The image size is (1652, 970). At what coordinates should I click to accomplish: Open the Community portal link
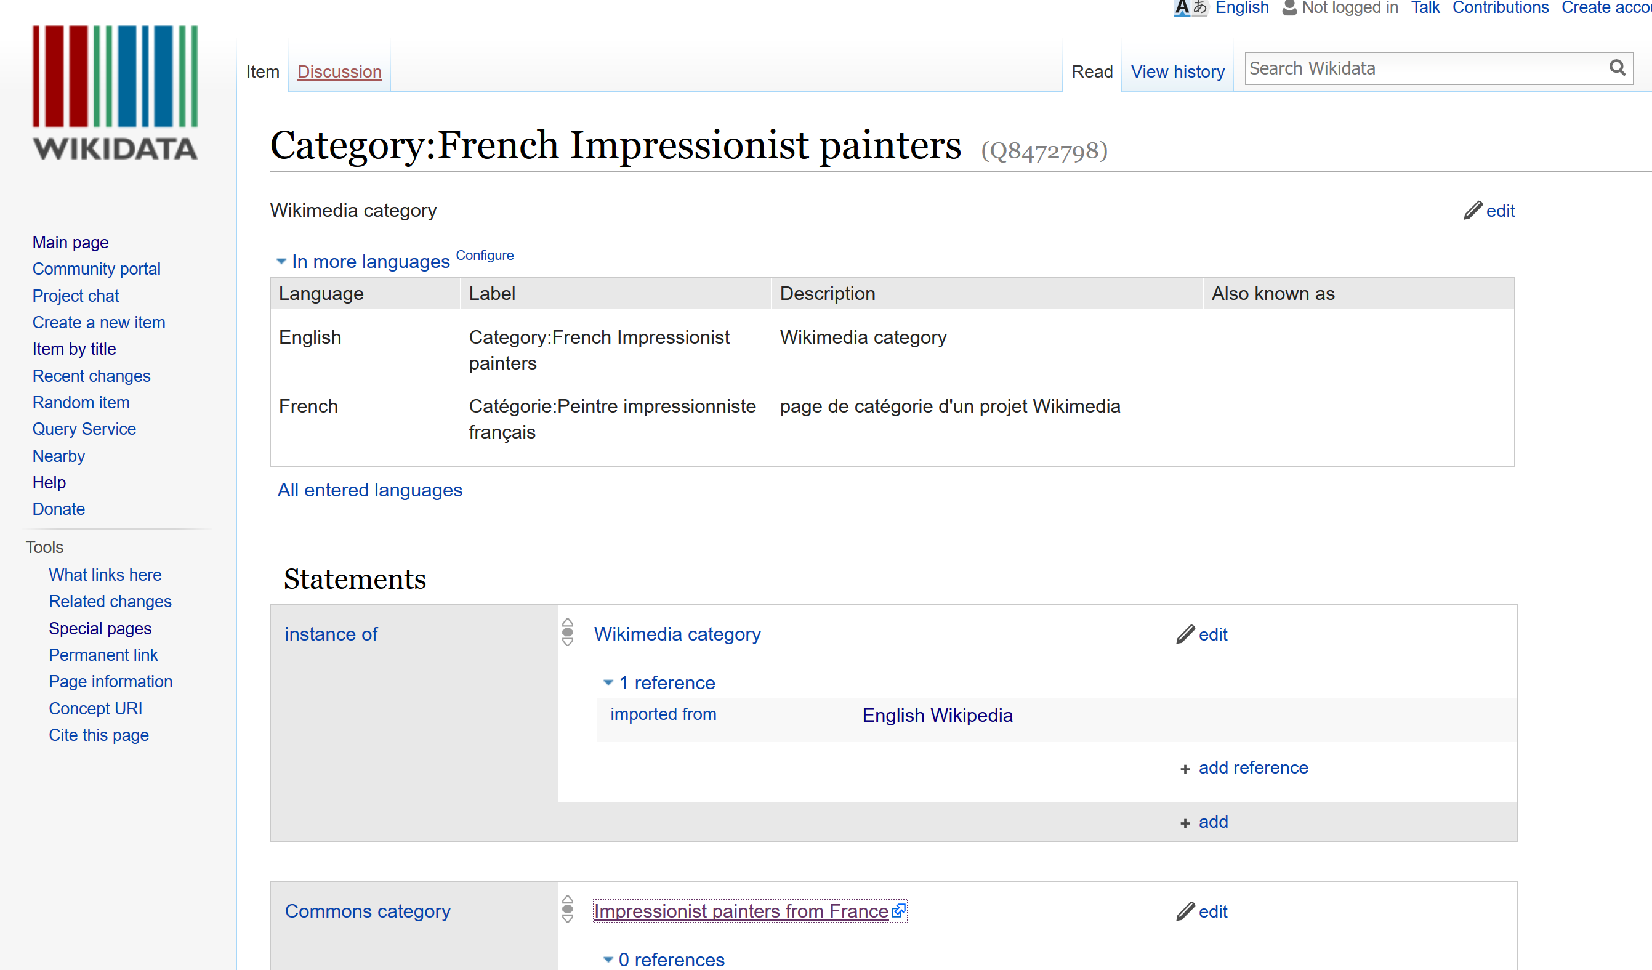[x=97, y=269]
